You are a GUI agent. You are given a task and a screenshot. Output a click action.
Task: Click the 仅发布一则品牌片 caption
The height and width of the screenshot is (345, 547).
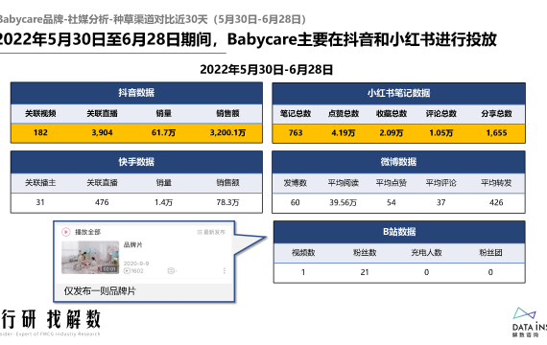[x=100, y=291]
